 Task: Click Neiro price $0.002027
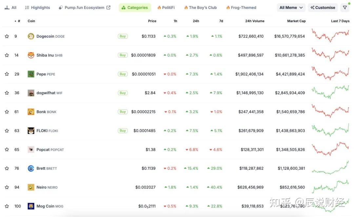click(146, 187)
